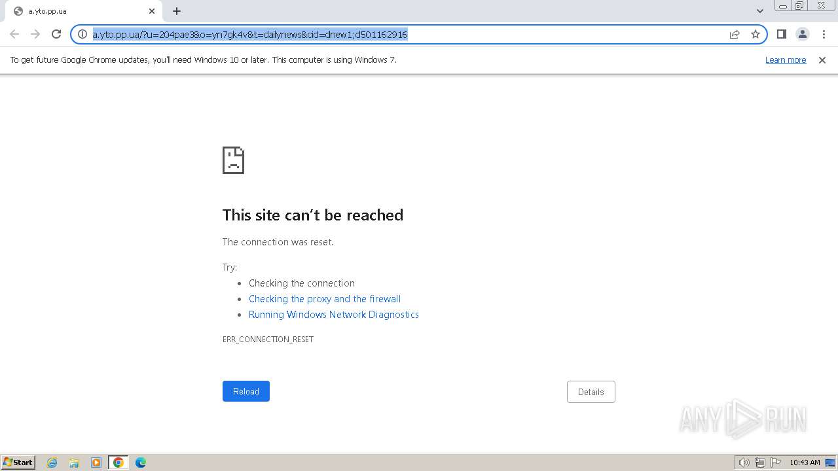This screenshot has height=471, width=838.
Task: Click the volume speaker tray icon
Action: (744, 462)
